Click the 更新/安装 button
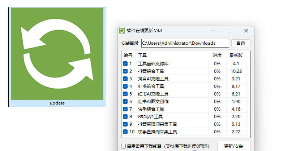 pyautogui.click(x=234, y=146)
